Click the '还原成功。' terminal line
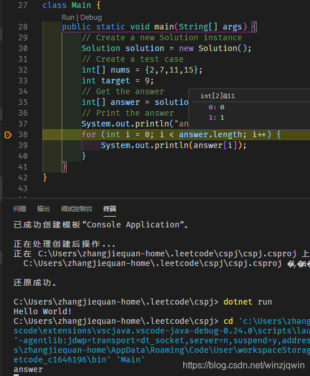 (35, 282)
